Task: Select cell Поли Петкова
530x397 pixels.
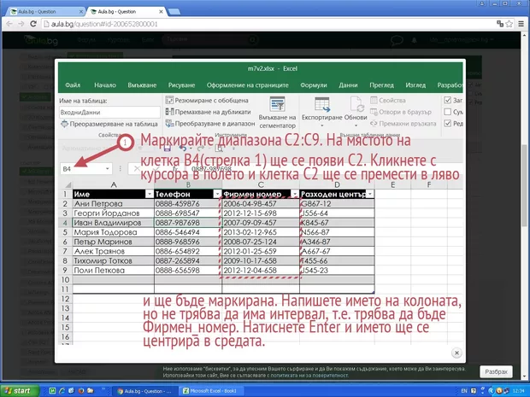Action: tap(114, 270)
